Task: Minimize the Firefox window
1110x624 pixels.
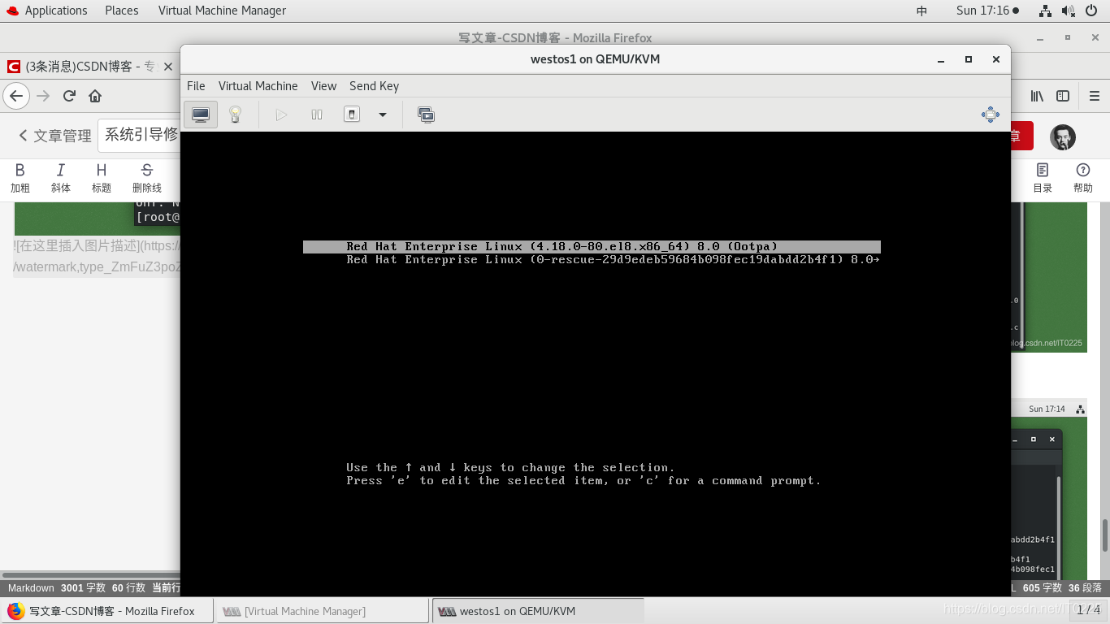Action: tap(1040, 37)
